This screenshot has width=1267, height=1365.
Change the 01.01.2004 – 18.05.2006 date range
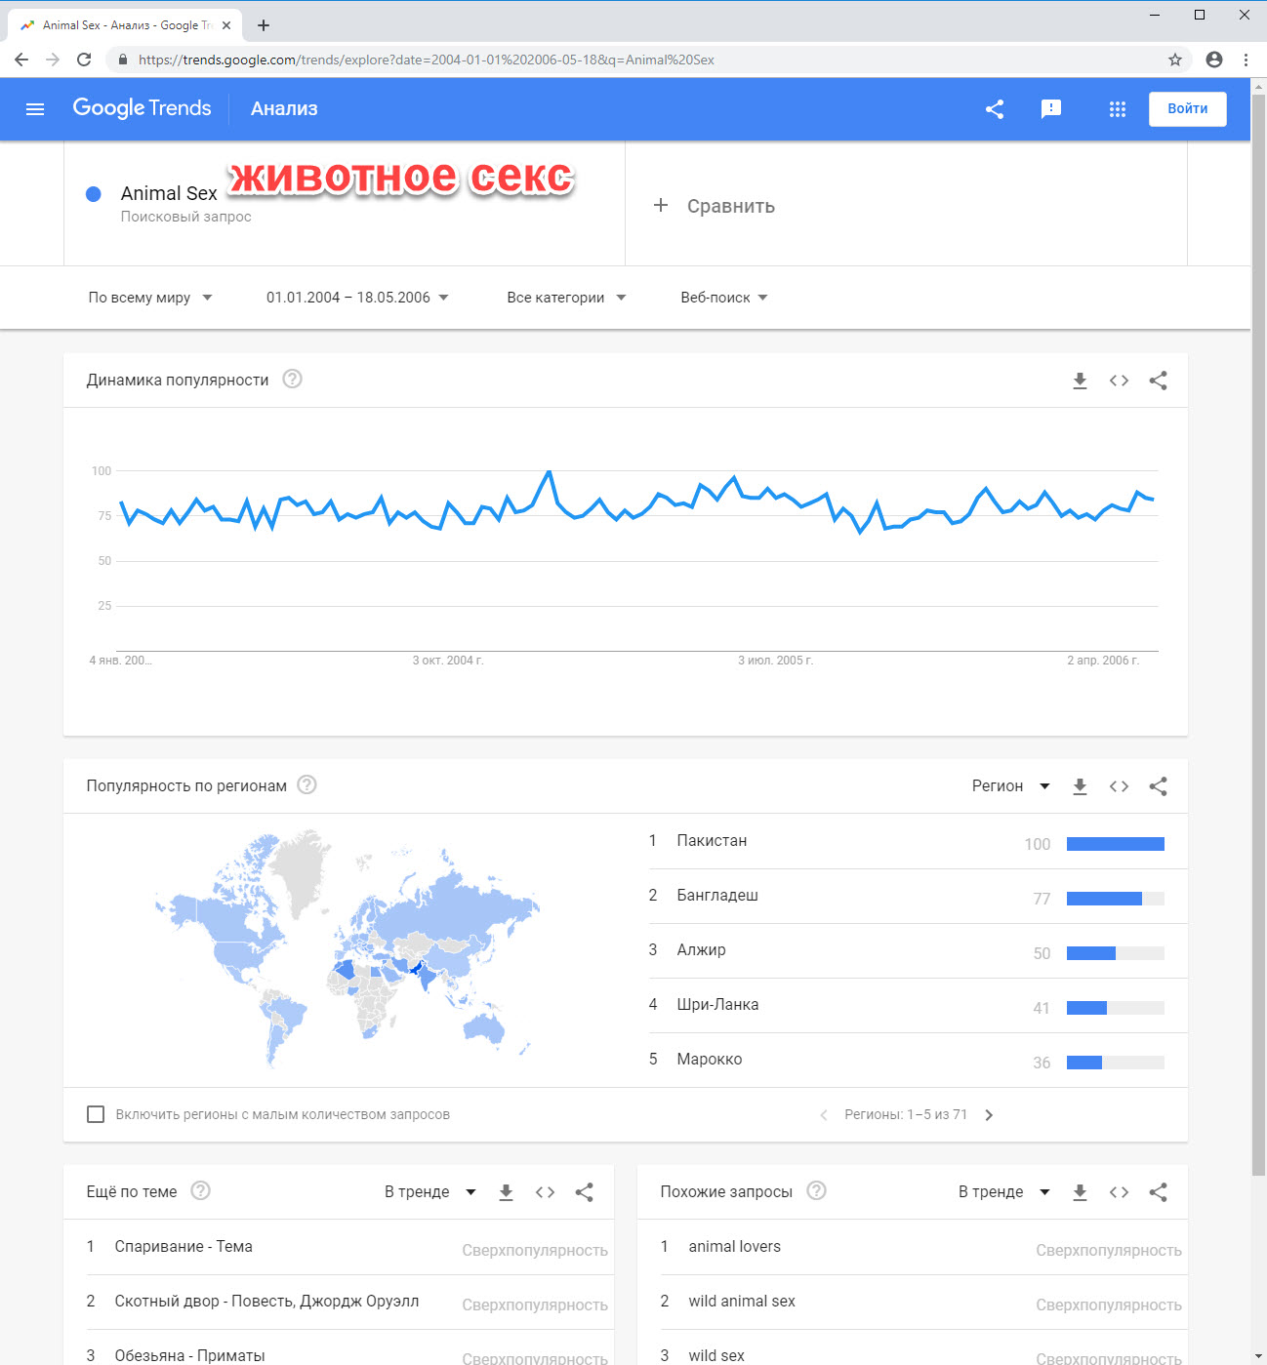pyautogui.click(x=357, y=298)
